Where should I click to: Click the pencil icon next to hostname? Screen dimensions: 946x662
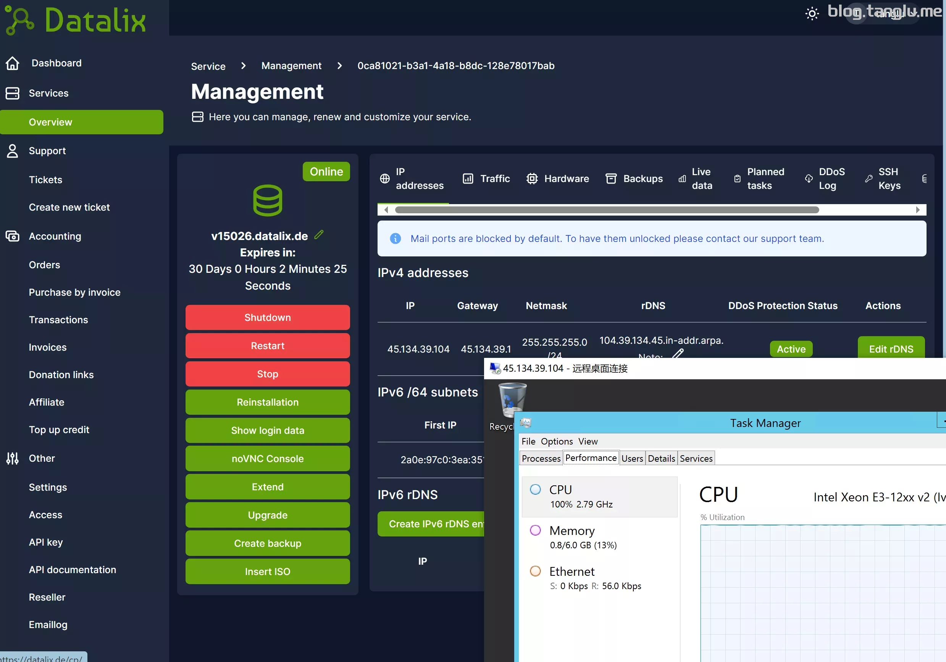(319, 235)
